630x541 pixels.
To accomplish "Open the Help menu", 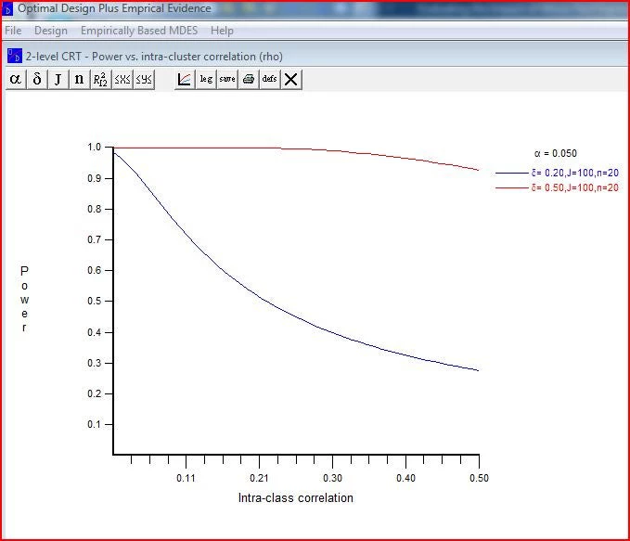I will (222, 31).
